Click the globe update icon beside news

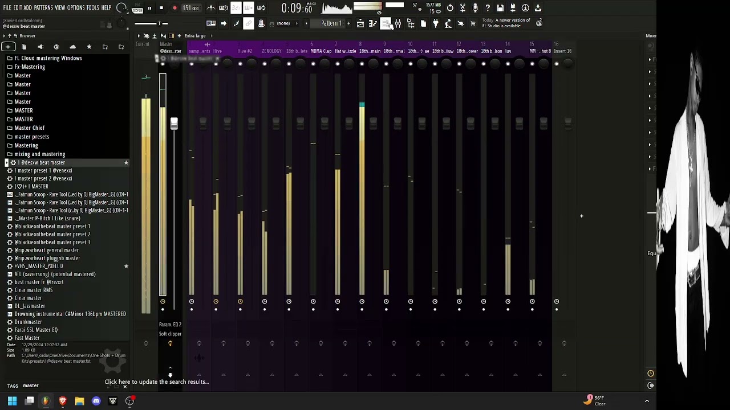[x=539, y=23]
